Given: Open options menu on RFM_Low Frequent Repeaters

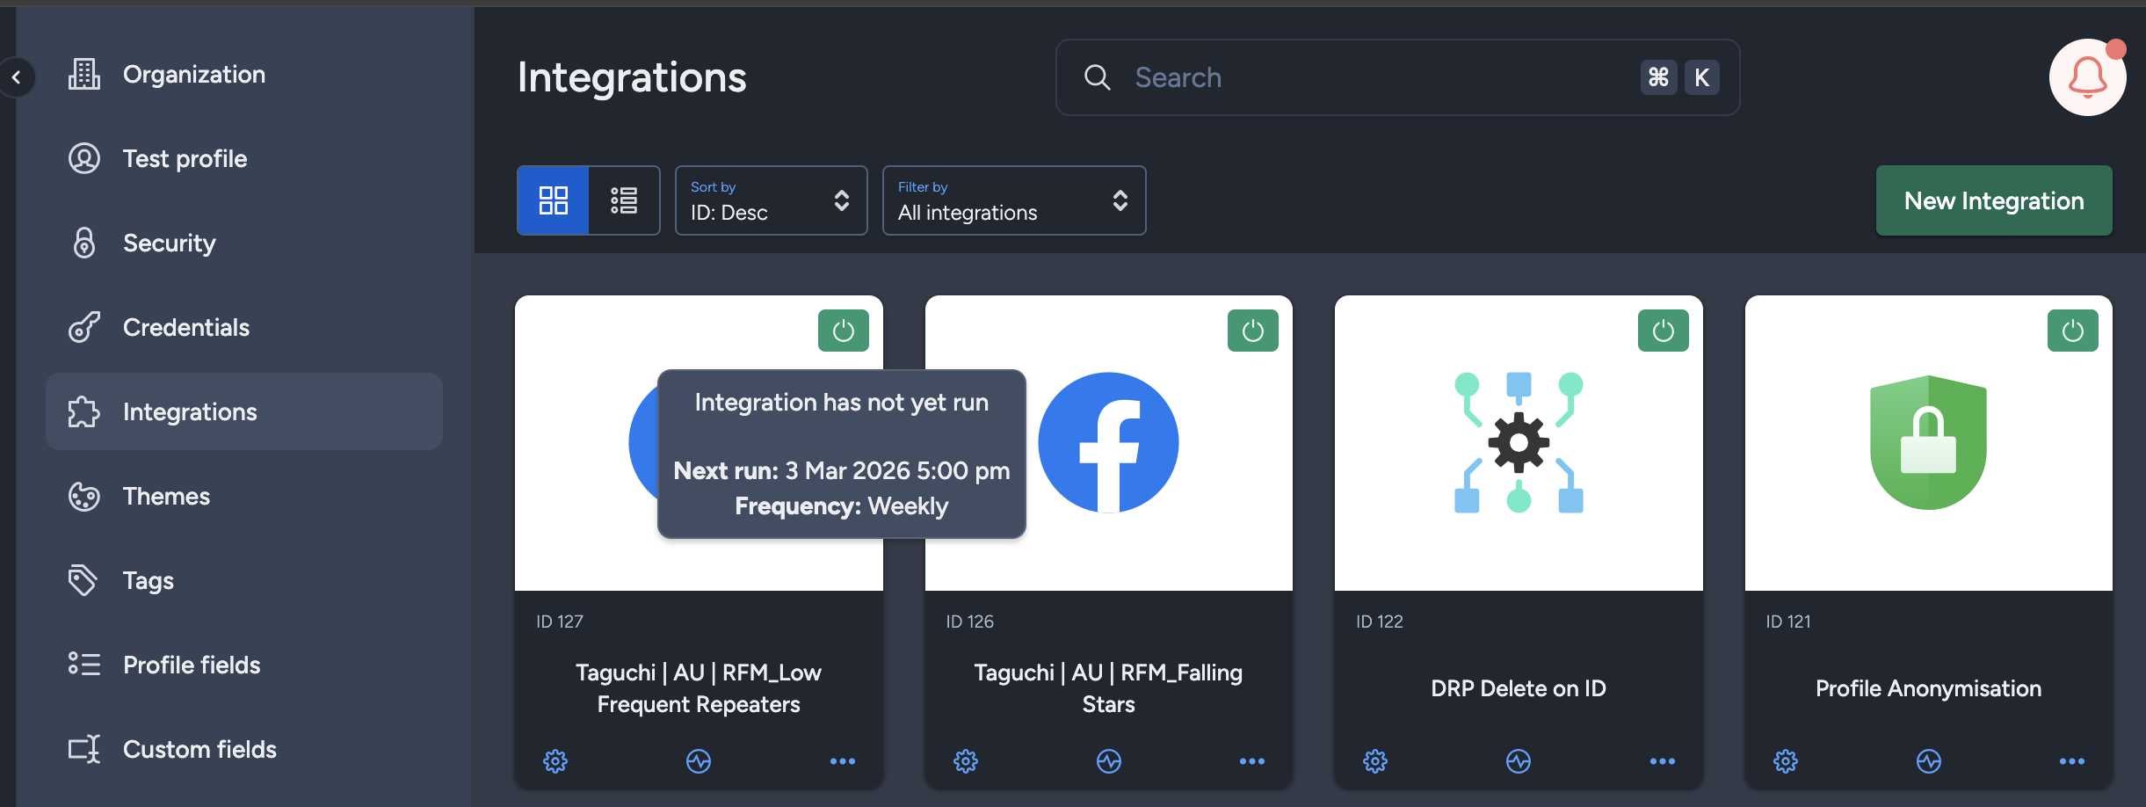Looking at the screenshot, I should (x=842, y=761).
